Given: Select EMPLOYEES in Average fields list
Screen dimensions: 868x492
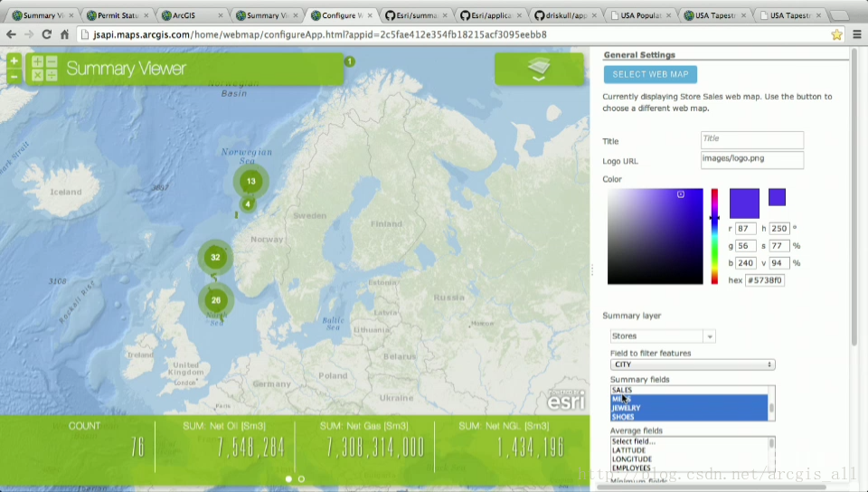Looking at the screenshot, I should point(689,468).
